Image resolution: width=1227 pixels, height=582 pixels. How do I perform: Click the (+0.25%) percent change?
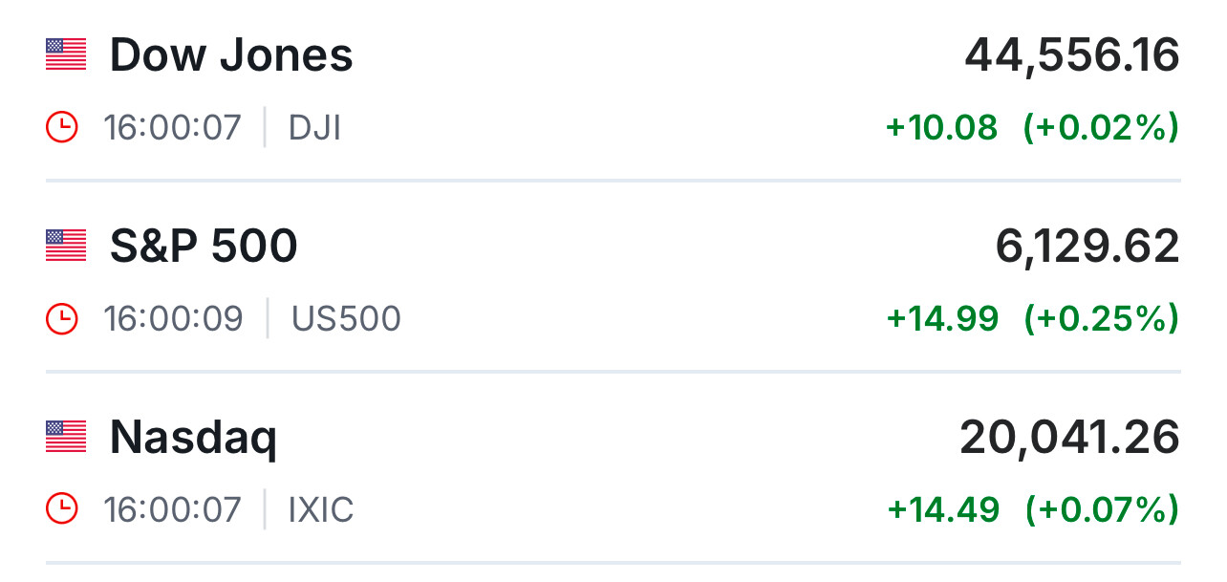[1101, 318]
